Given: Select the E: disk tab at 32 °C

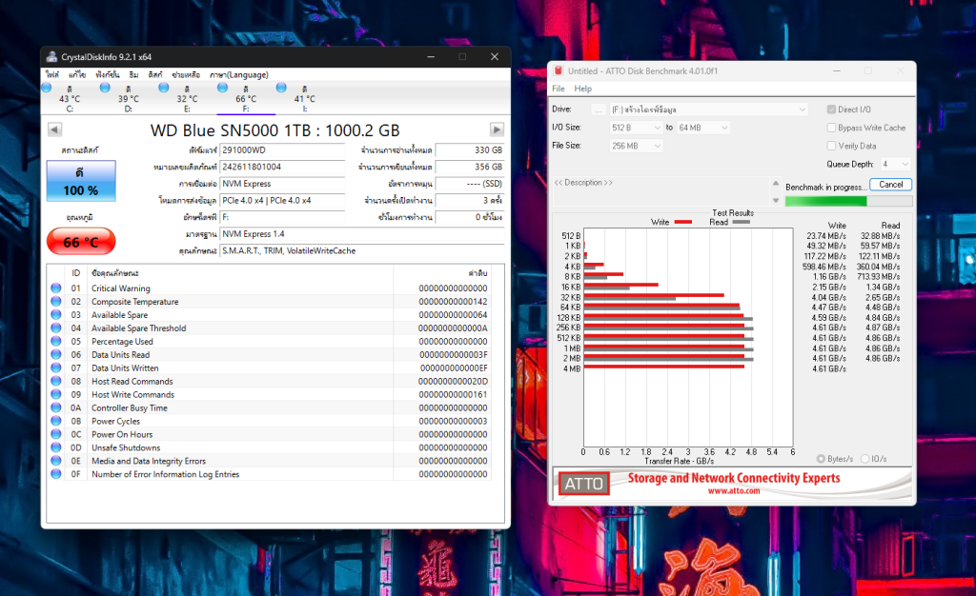Looking at the screenshot, I should pyautogui.click(x=187, y=98).
